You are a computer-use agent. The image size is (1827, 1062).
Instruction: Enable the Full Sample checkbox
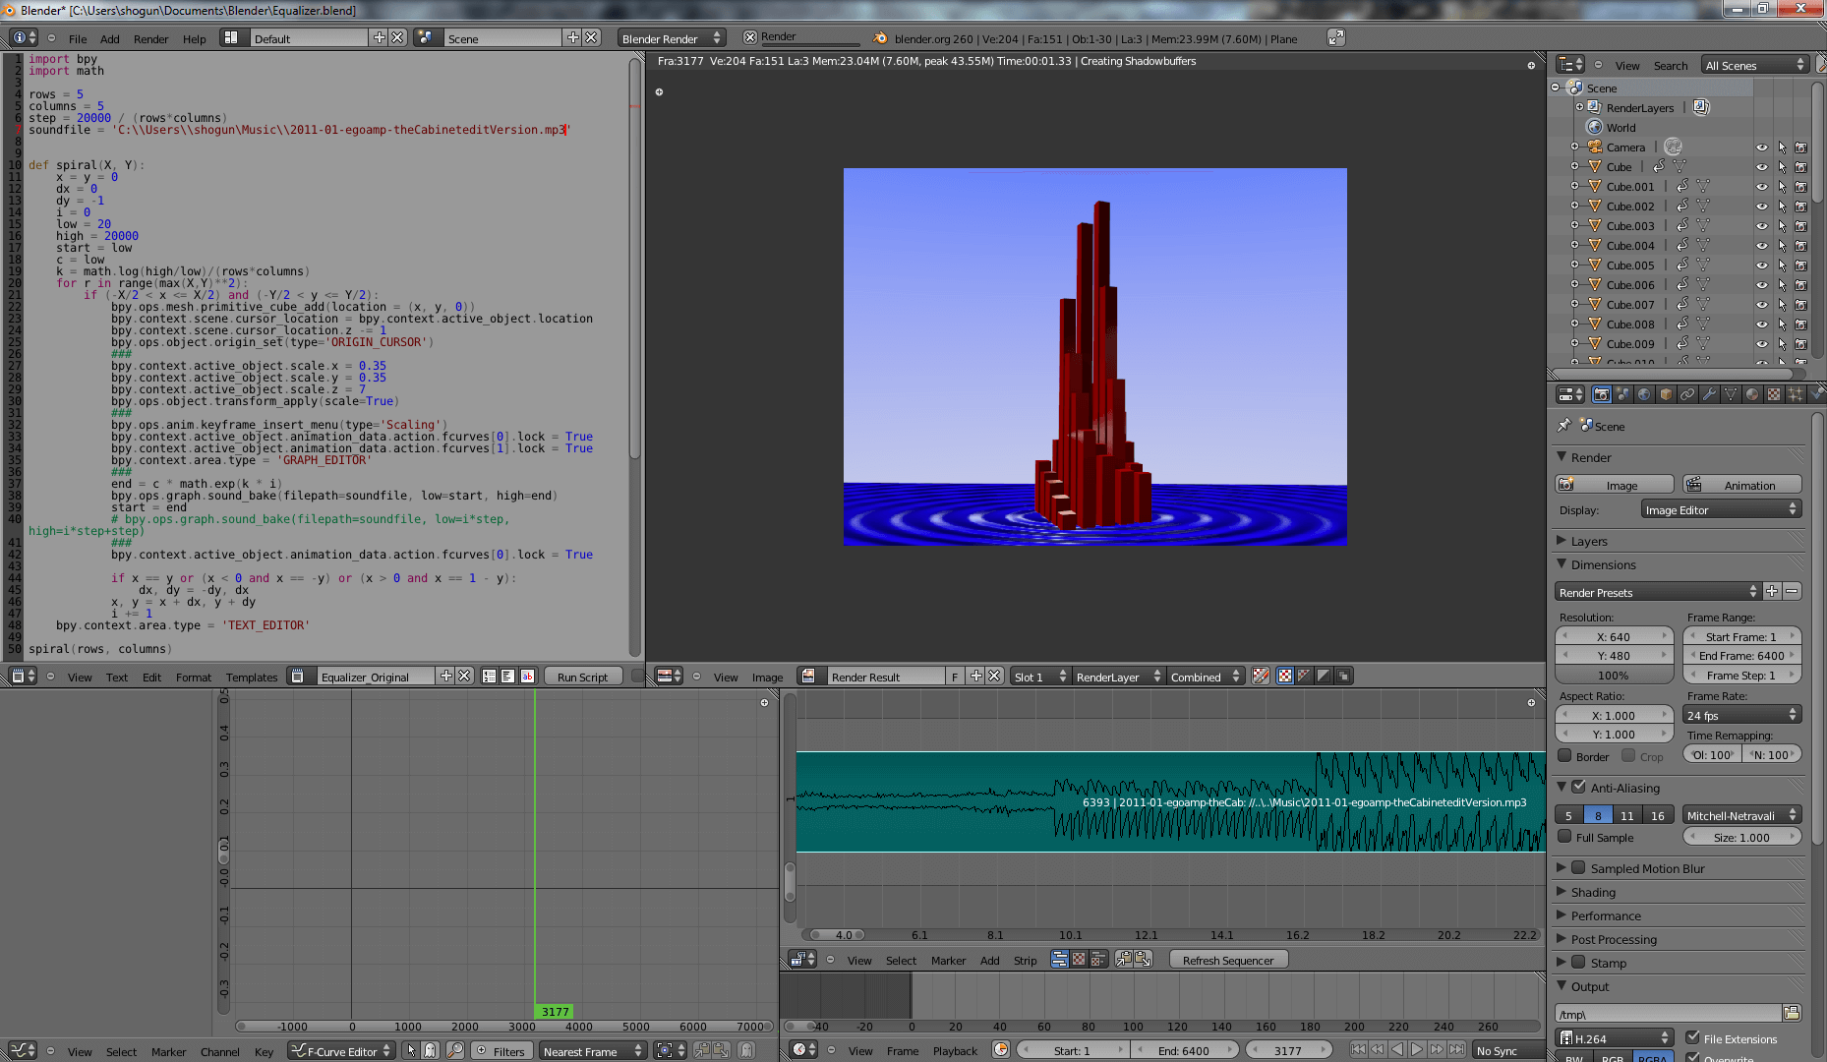(1565, 837)
